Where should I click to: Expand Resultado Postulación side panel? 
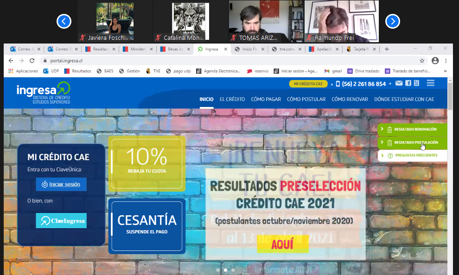click(412, 143)
